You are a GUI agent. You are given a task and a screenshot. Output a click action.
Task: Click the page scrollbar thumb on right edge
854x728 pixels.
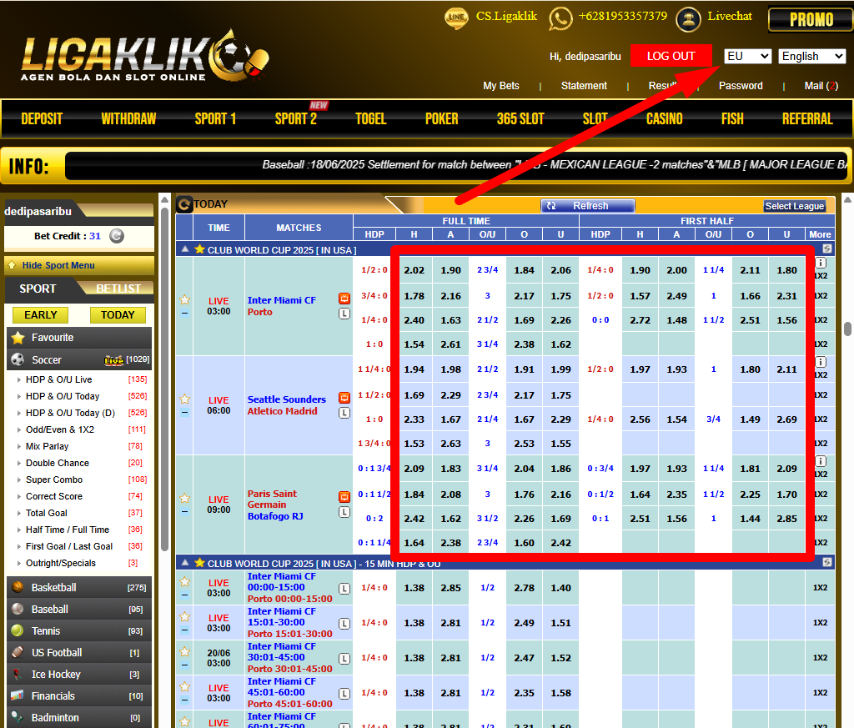847,329
